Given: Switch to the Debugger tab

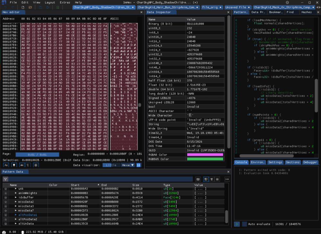Looking at the screenshot, I should [310, 162].
